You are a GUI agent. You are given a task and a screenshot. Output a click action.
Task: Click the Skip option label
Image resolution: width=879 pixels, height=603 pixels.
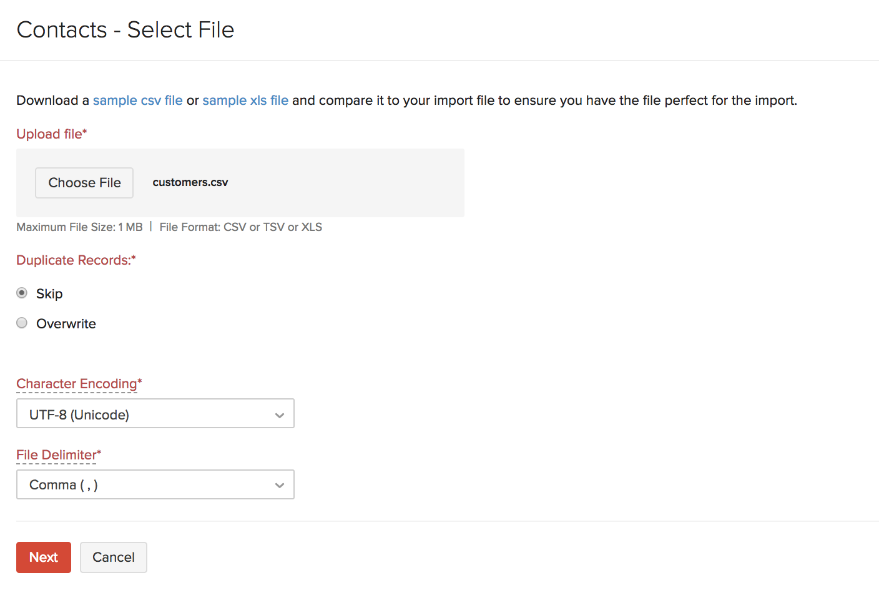[x=49, y=293]
